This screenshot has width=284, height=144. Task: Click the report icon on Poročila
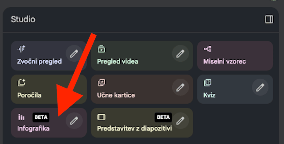pos(21,83)
